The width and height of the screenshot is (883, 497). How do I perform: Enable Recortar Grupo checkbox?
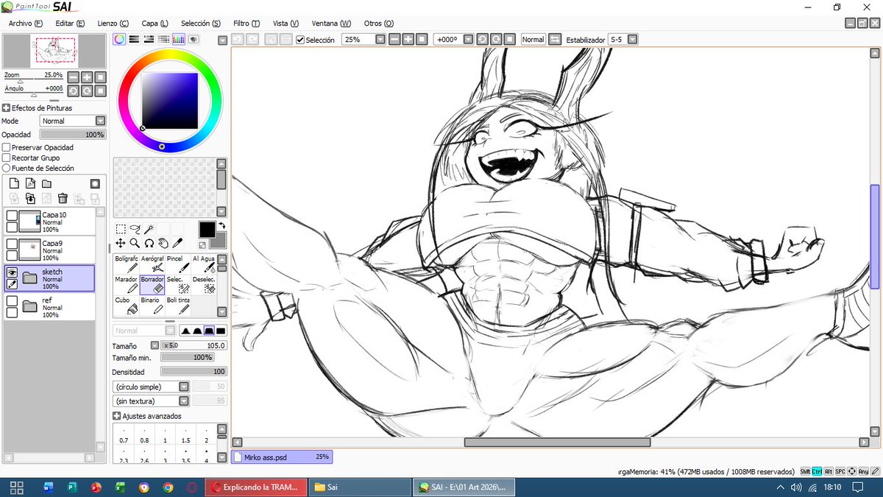pyautogui.click(x=7, y=158)
